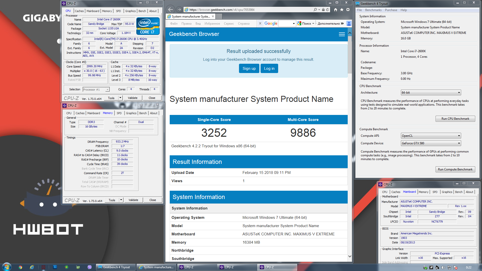Viewport: 482px width, 271px height.
Task: Click the browser Back arrow button
Action: click(170, 10)
